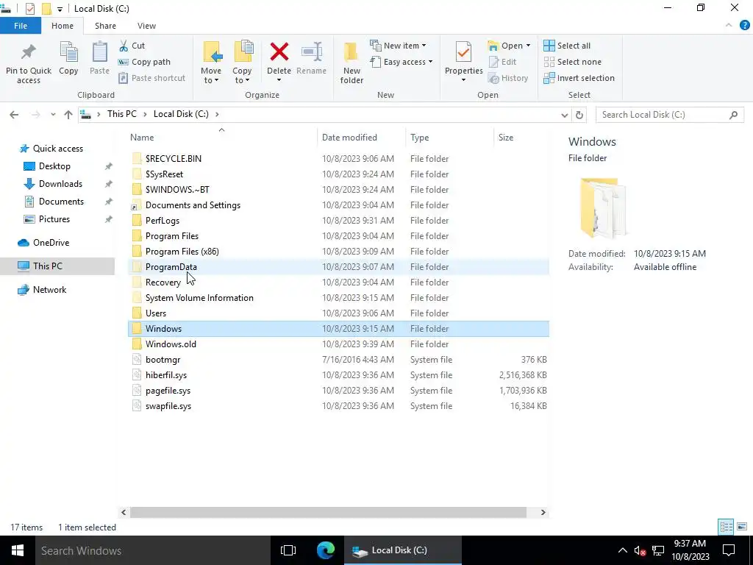The height and width of the screenshot is (565, 753).
Task: Open Task View on the taskbar
Action: (x=288, y=550)
